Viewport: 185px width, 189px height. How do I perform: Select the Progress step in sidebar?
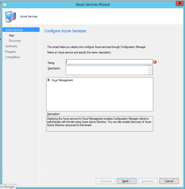(11, 51)
